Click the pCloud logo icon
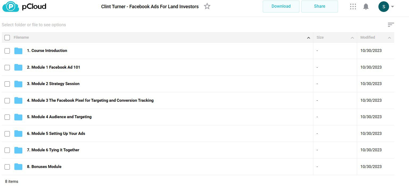 11,7
